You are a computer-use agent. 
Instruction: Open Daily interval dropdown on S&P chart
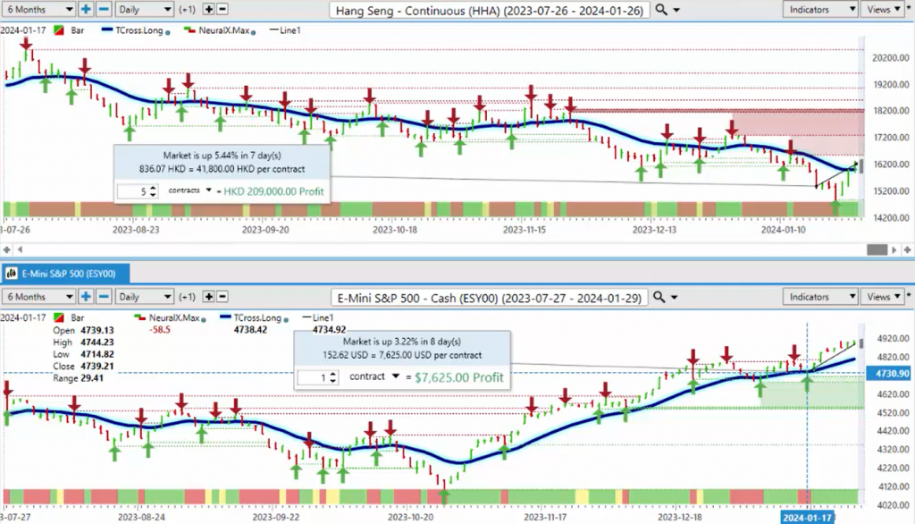click(x=144, y=297)
